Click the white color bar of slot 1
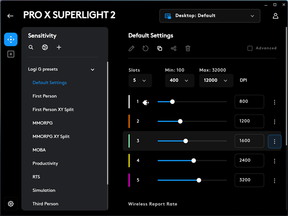Viewport: 288px width, 216px height. click(129, 102)
